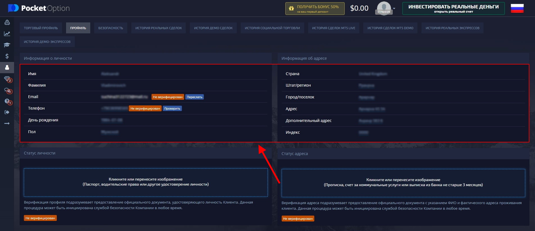Click the identity document upload area

[x=146, y=182]
